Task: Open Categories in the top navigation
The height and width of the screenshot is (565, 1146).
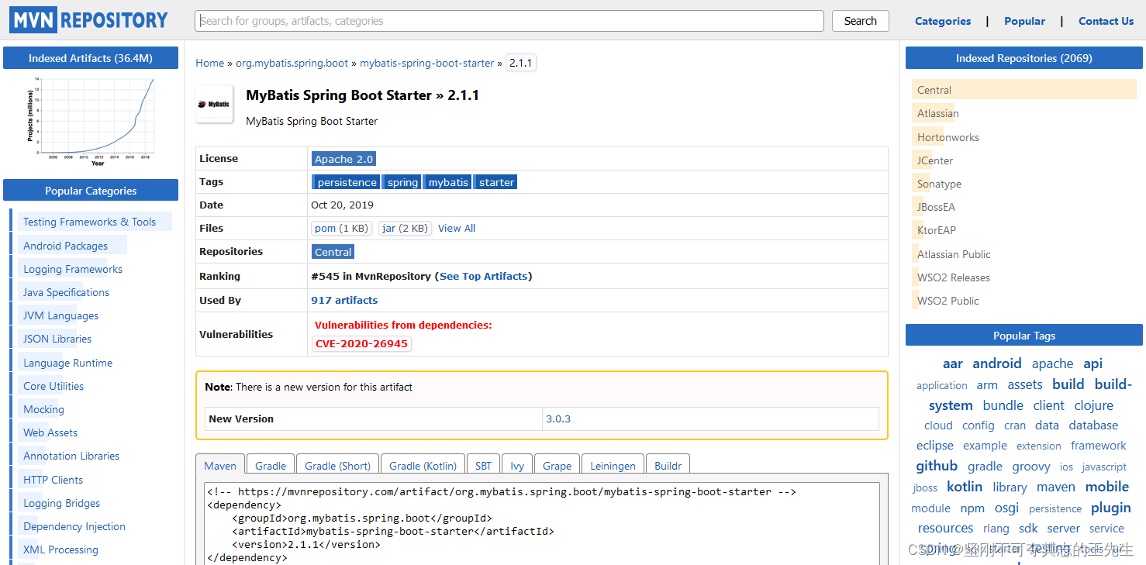Action: tap(943, 21)
